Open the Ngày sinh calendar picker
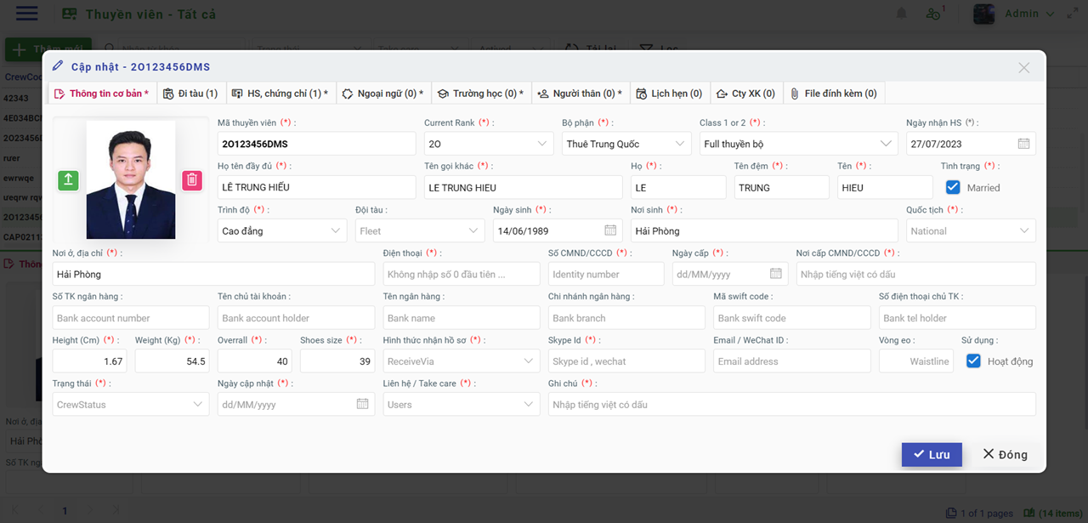This screenshot has height=523, width=1088. click(610, 230)
